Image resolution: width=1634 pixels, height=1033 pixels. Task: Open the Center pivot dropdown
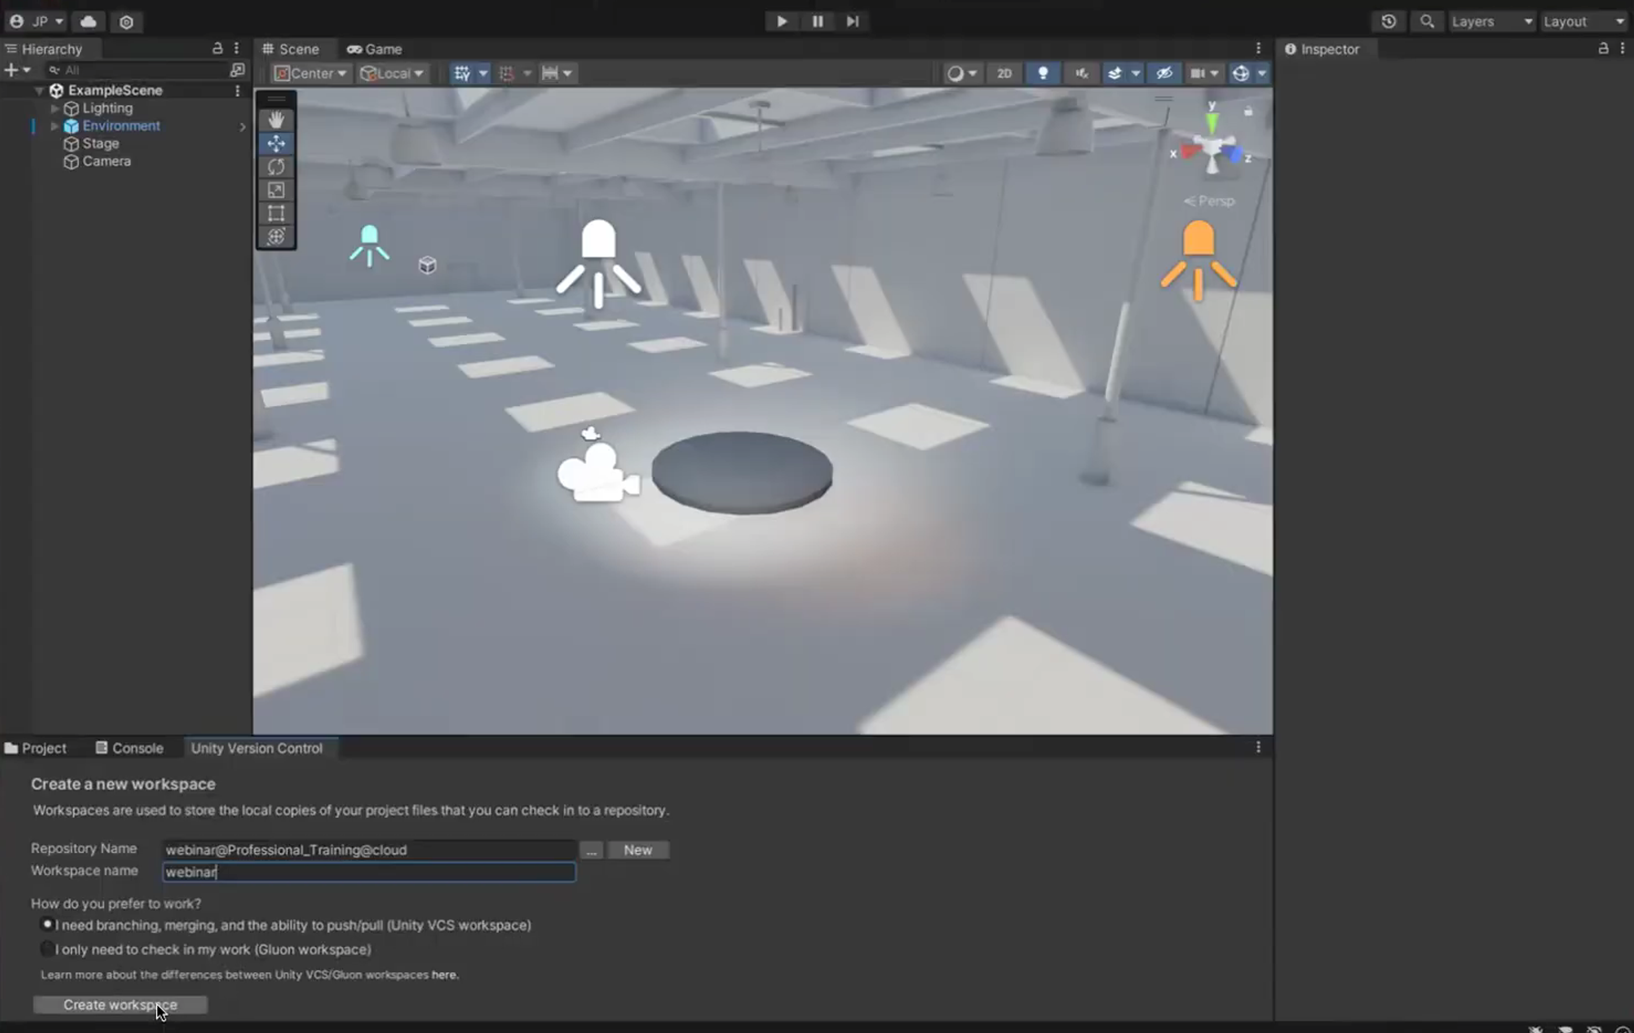(x=311, y=74)
